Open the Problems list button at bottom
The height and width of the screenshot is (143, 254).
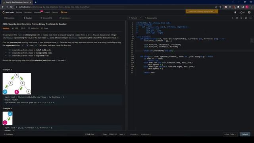click(8, 134)
